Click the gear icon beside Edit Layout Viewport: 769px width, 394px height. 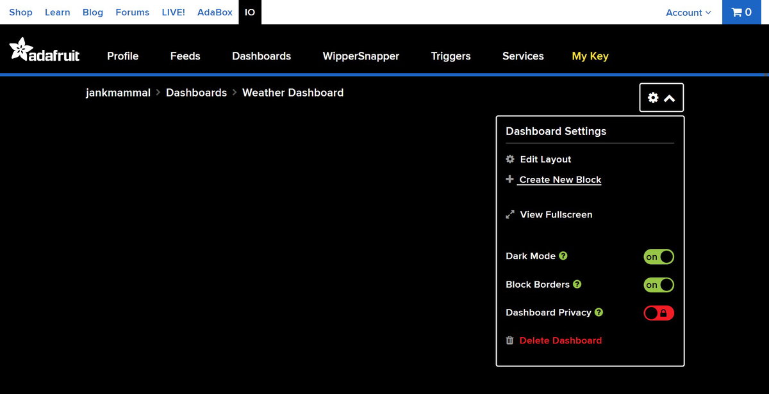click(510, 159)
